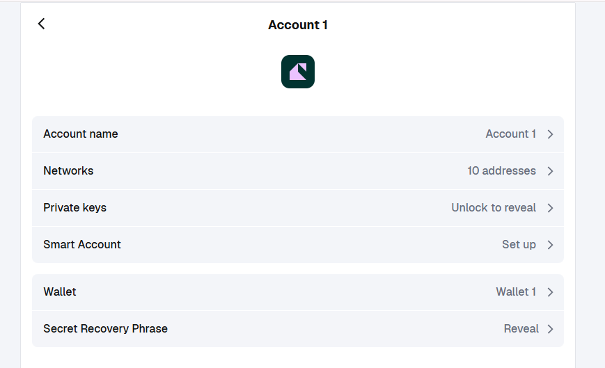
Task: Click the back arrow icon
Action: coord(41,24)
